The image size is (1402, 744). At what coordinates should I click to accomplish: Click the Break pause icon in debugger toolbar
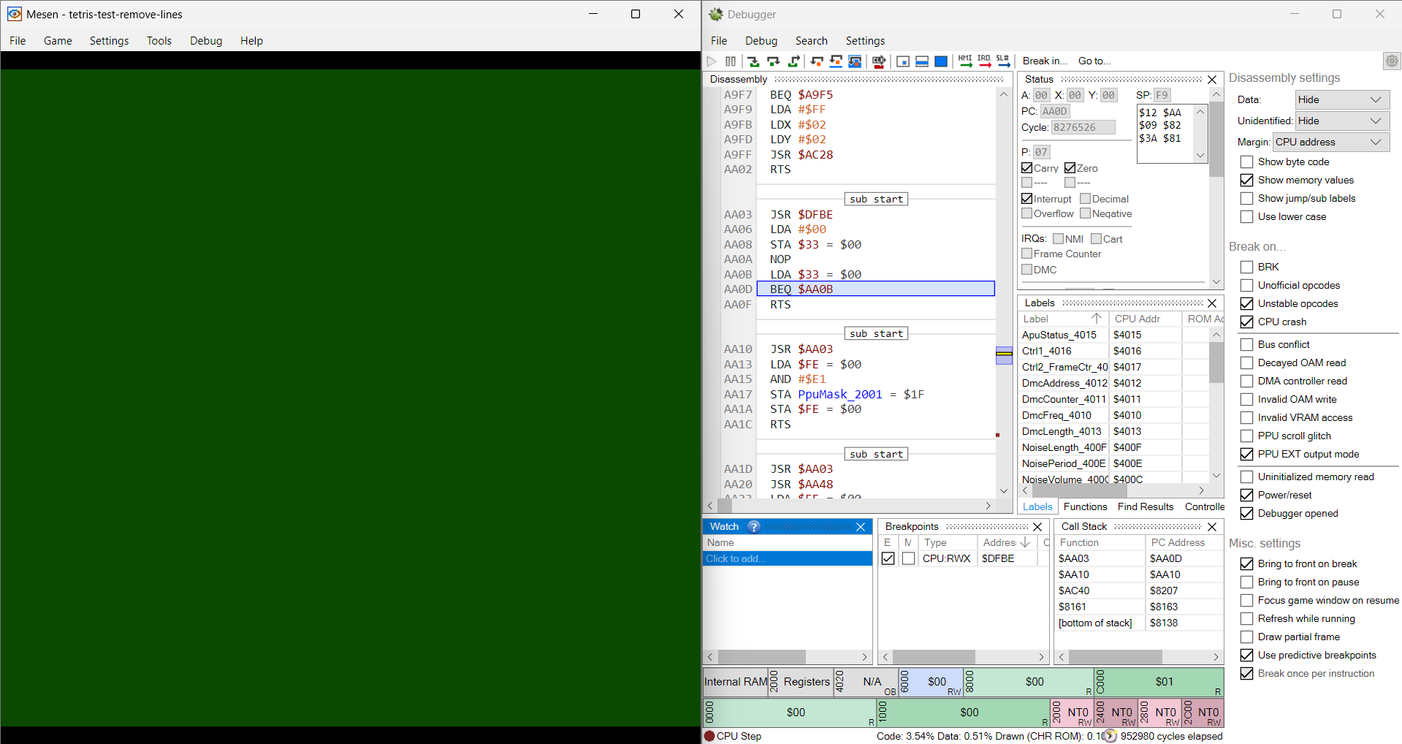tap(731, 61)
